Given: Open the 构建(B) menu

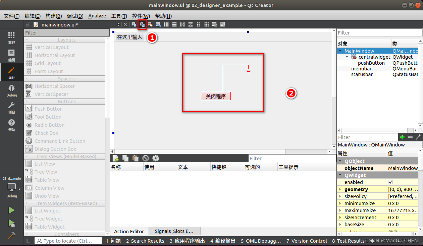Looking at the screenshot, I should coord(53,16).
